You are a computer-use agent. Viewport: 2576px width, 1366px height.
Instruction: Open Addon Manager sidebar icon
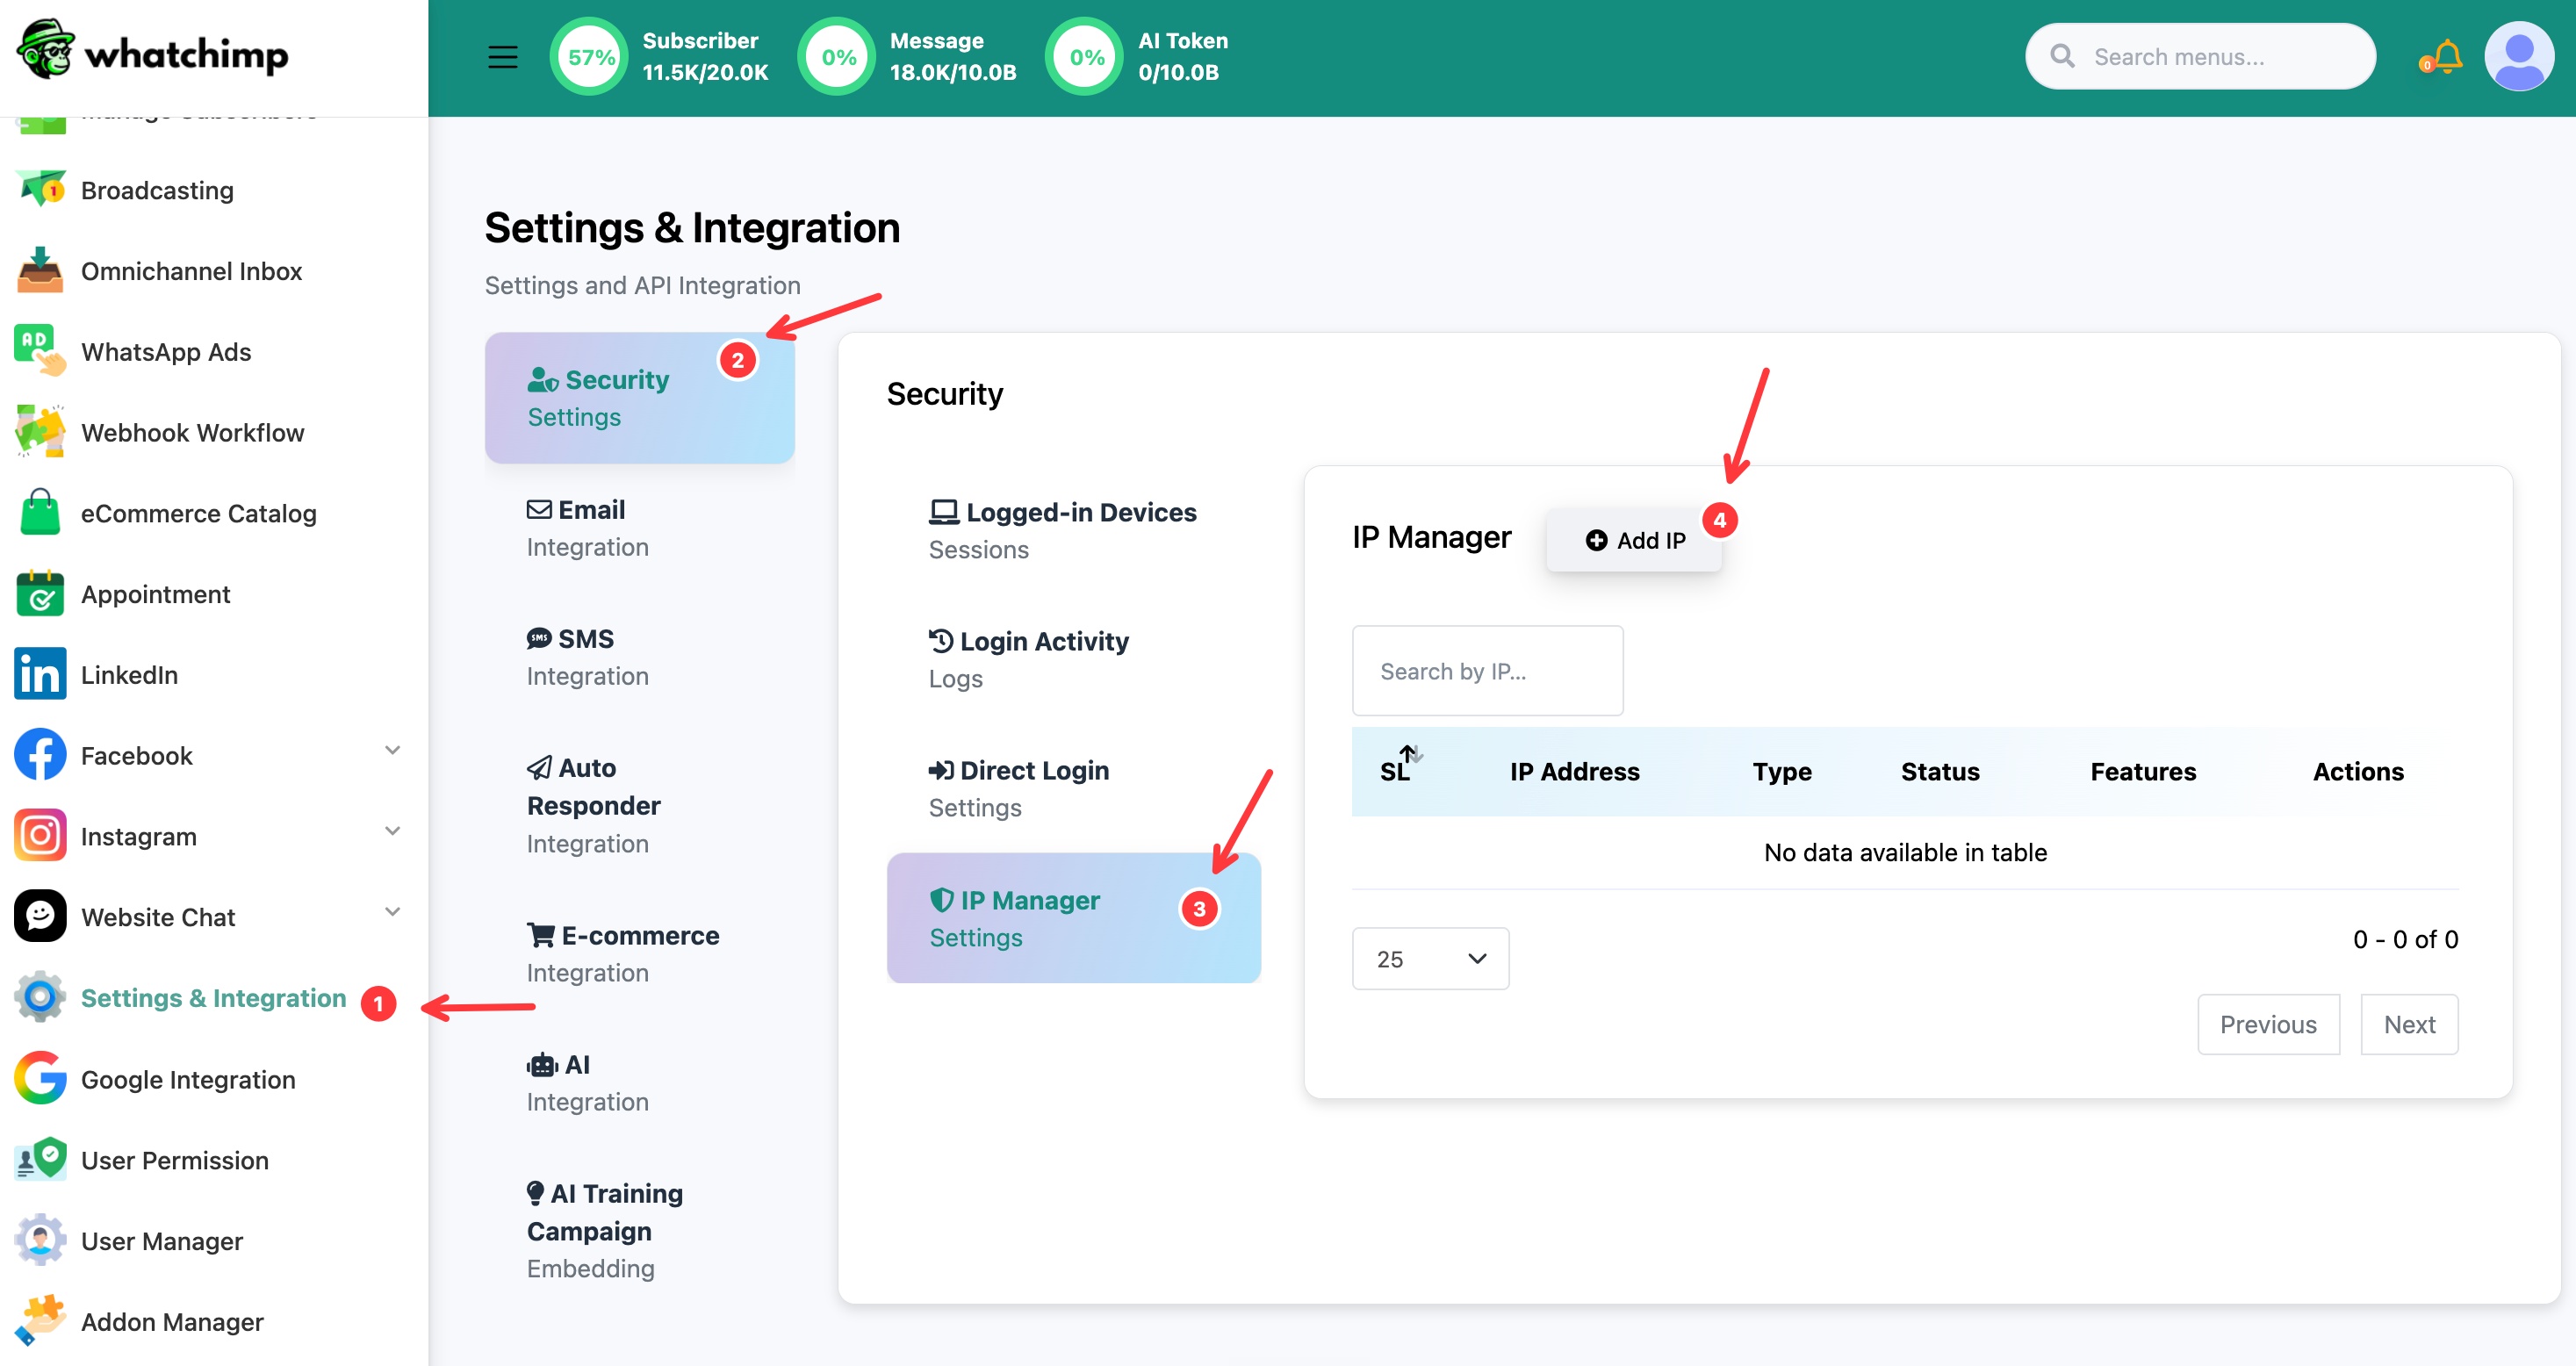[40, 1322]
